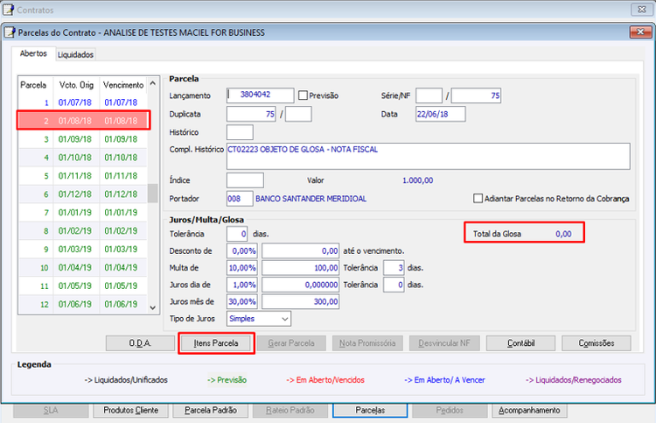Click the Juros dia value field 0,000000
656x423 pixels.
tap(300, 285)
